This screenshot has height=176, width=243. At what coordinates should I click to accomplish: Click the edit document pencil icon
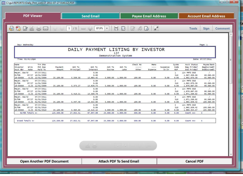[25, 29]
